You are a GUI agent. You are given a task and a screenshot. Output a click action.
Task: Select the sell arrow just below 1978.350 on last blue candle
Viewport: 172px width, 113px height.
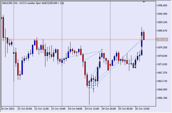[142, 48]
